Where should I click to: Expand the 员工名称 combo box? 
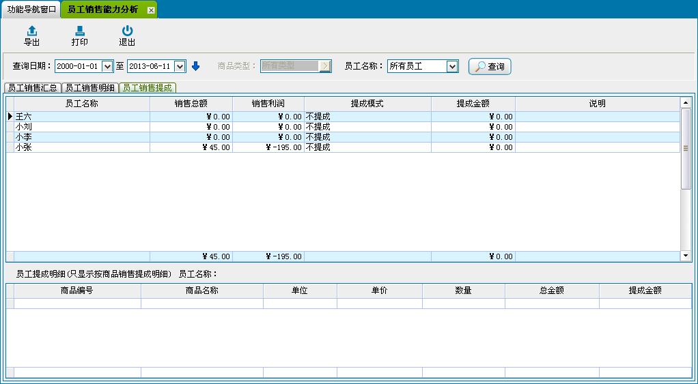click(452, 66)
